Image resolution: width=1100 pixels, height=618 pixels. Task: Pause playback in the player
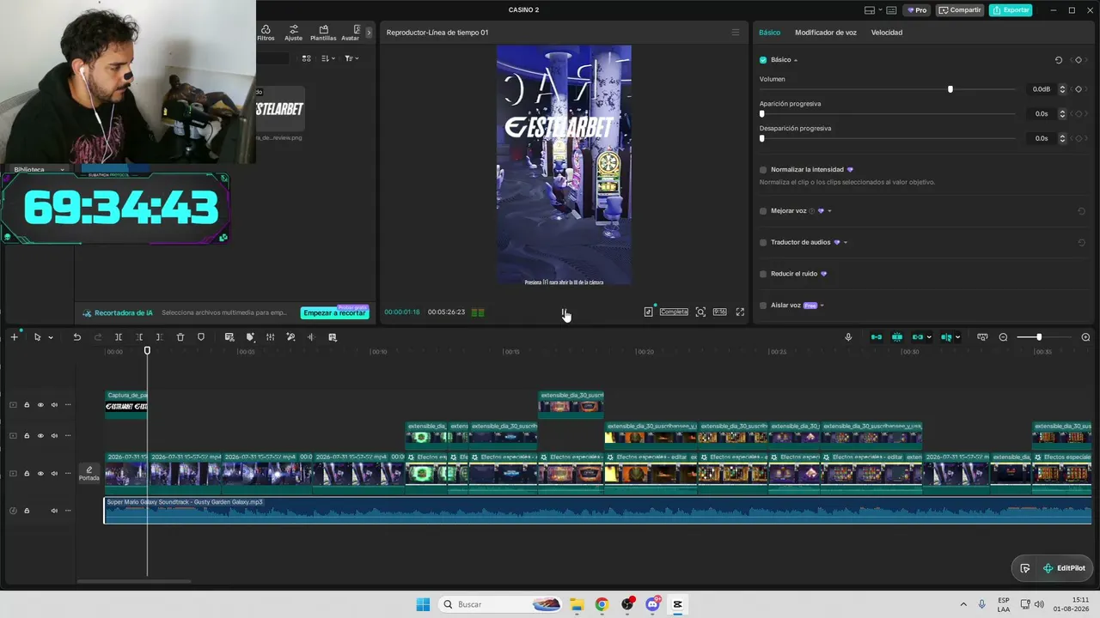[x=565, y=312]
